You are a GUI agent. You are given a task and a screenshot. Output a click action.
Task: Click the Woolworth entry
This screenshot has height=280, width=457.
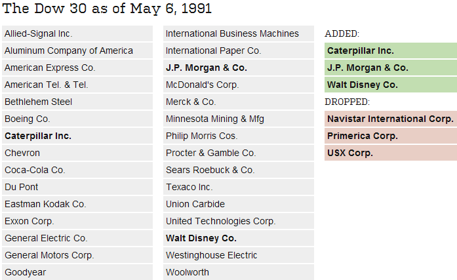click(x=239, y=272)
